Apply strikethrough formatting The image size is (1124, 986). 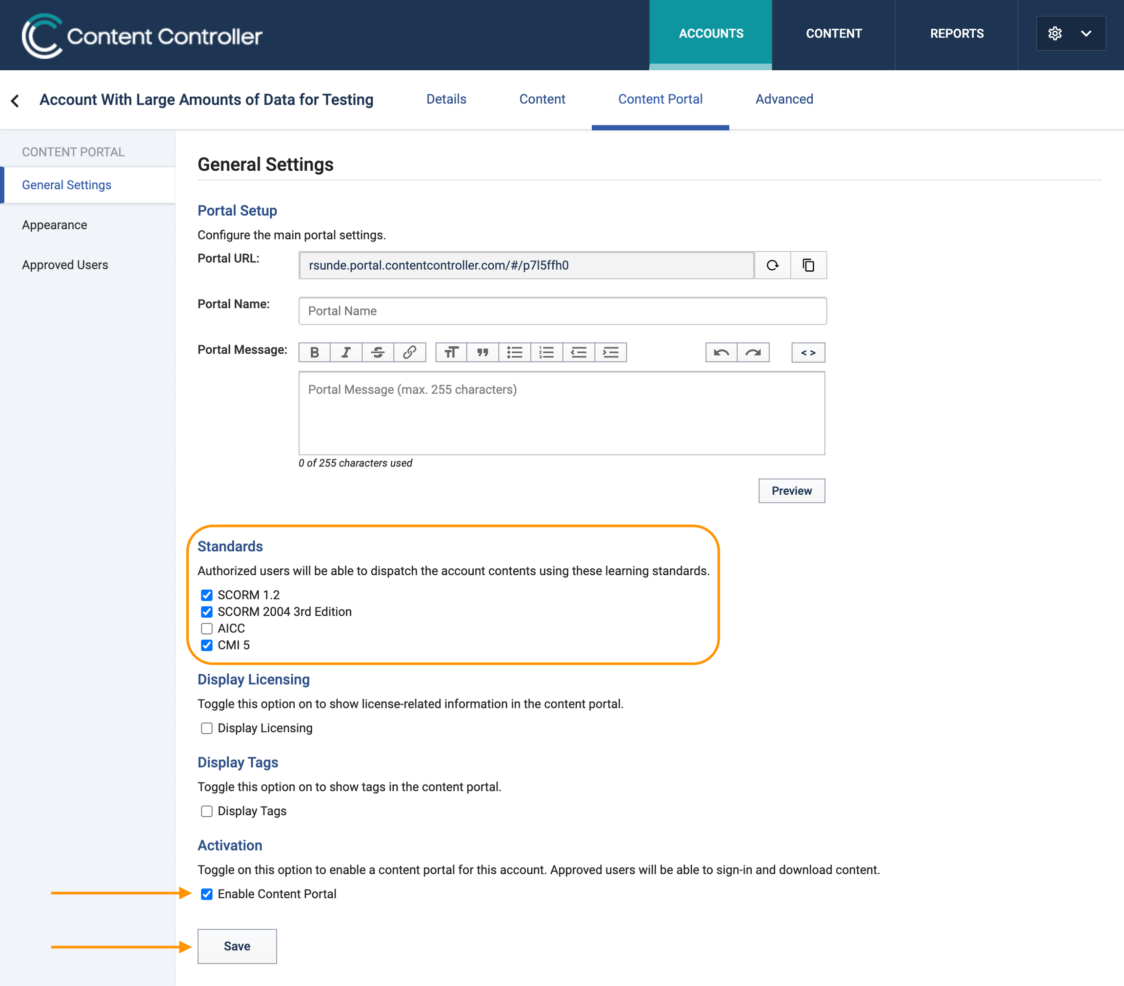378,352
